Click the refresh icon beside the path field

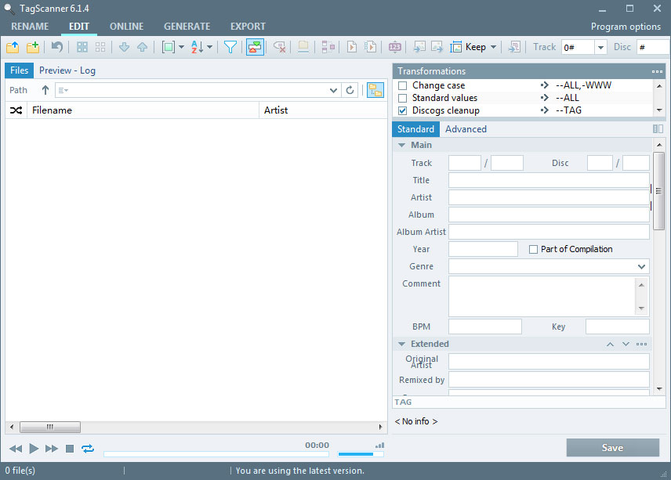click(x=350, y=90)
